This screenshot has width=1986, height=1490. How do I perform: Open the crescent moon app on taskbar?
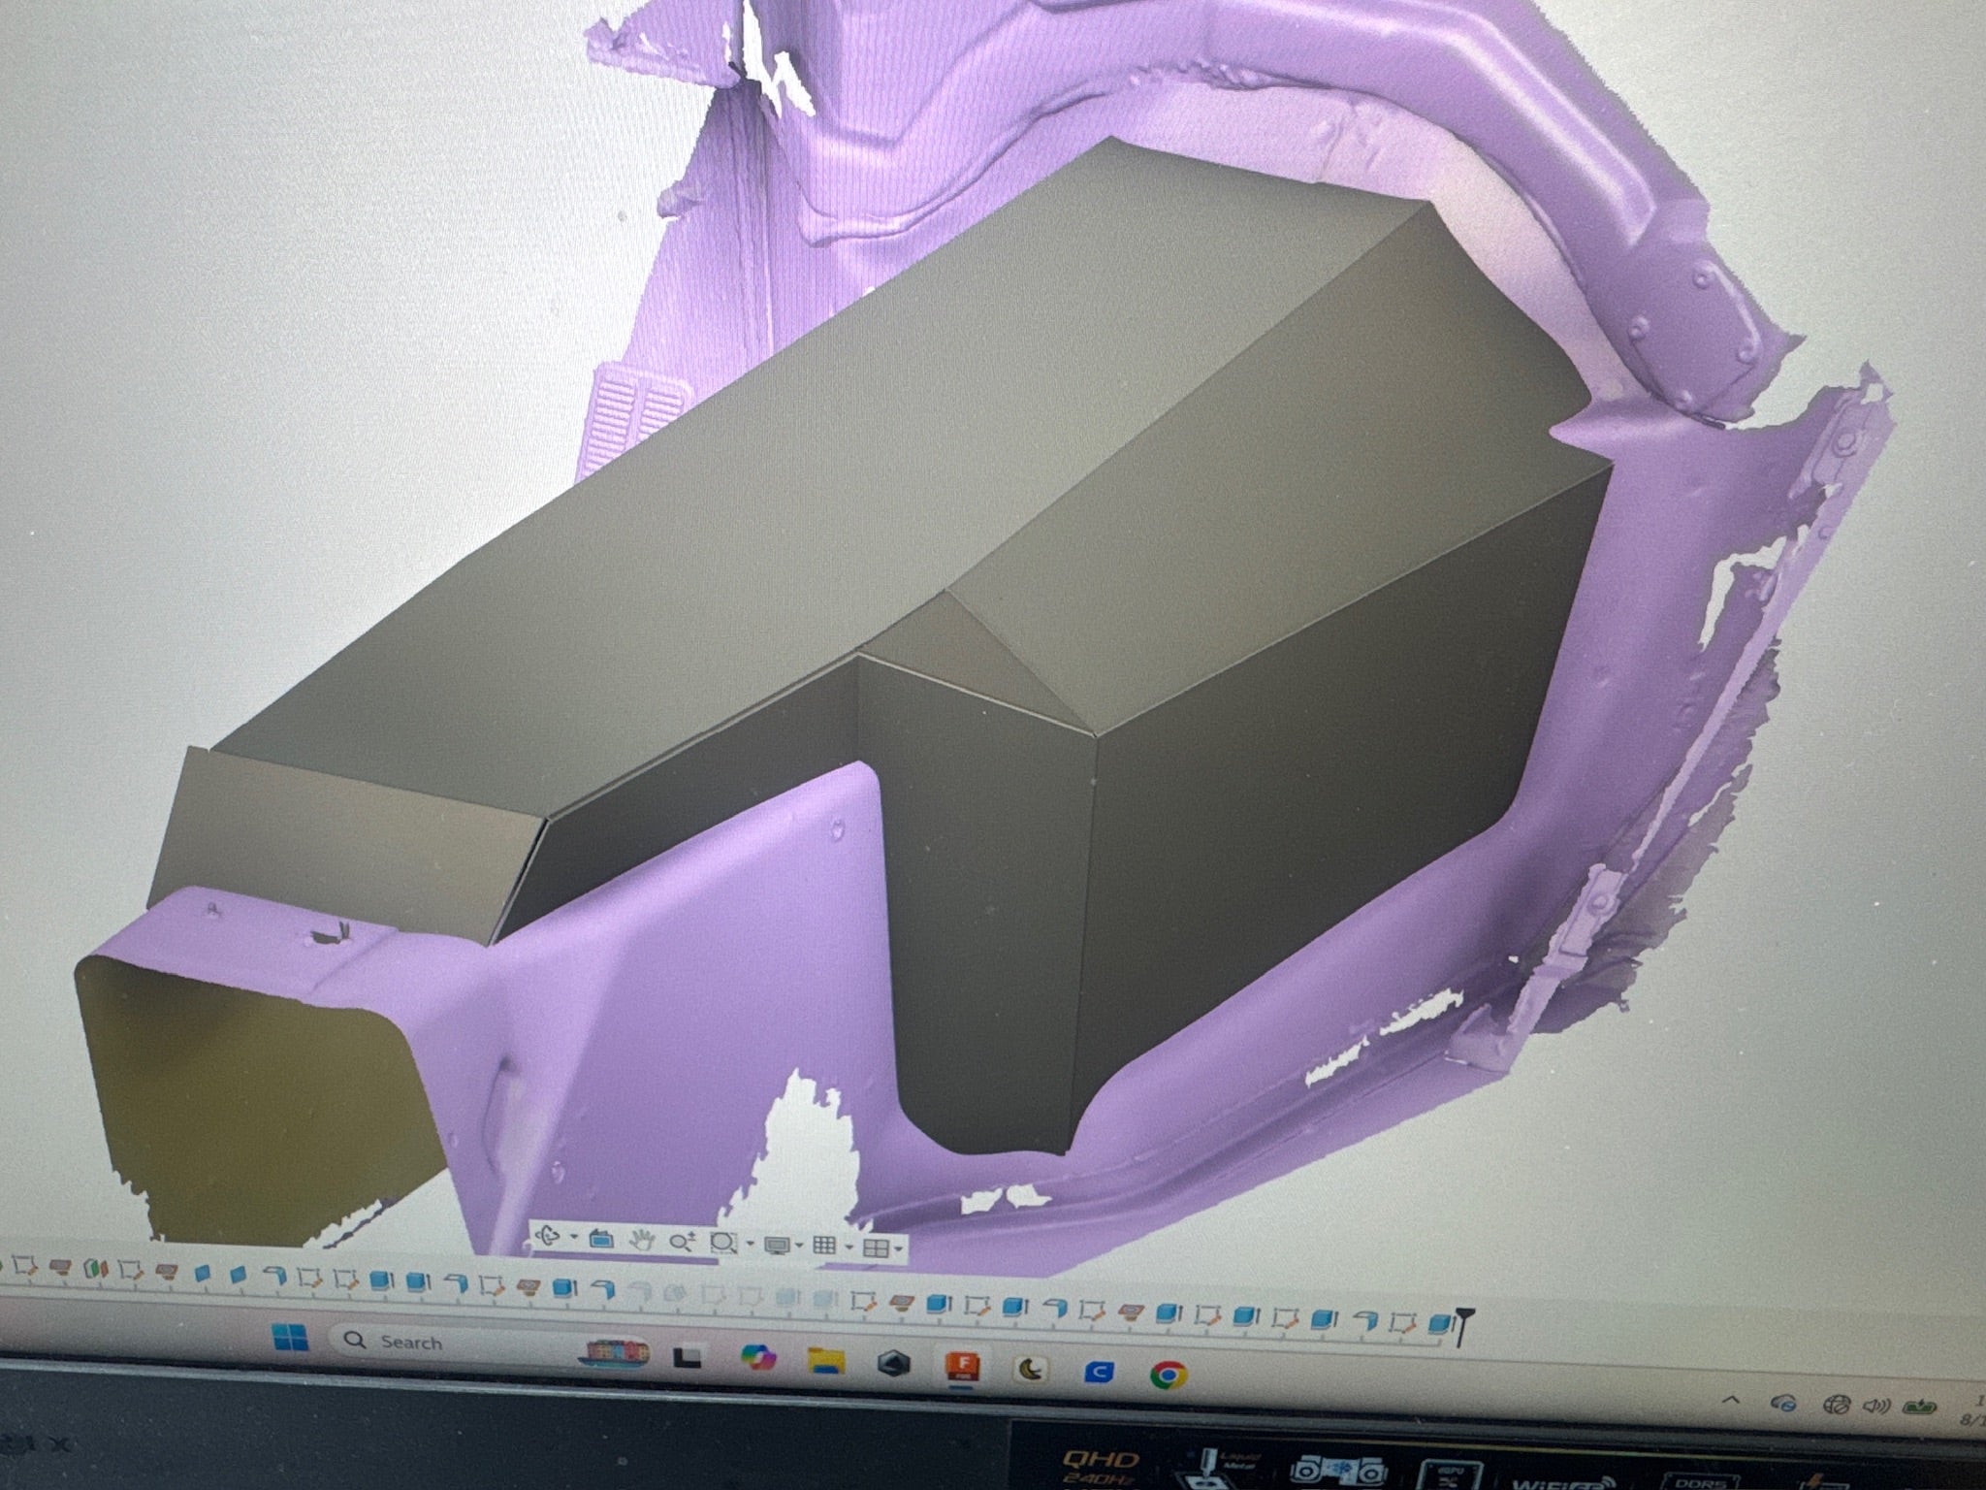1032,1370
